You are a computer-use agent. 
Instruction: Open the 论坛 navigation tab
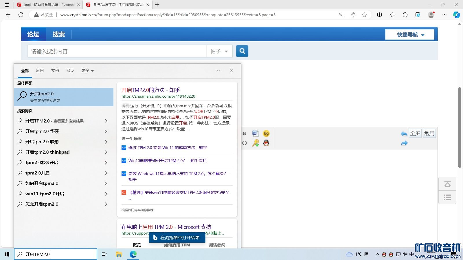pos(33,34)
